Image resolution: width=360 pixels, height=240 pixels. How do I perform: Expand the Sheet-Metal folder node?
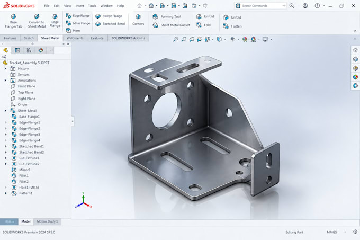(5, 111)
